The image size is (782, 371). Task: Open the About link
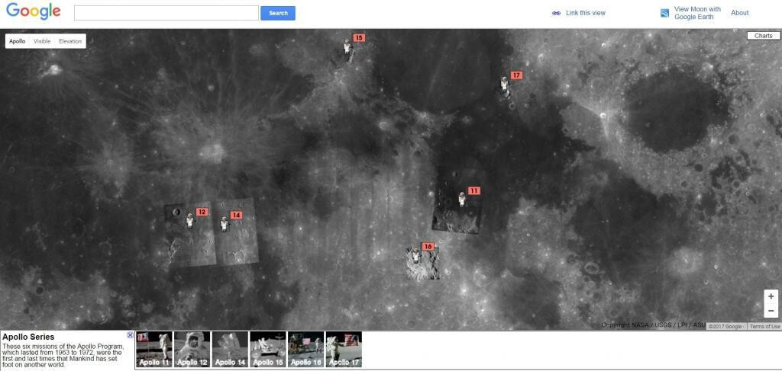click(739, 13)
